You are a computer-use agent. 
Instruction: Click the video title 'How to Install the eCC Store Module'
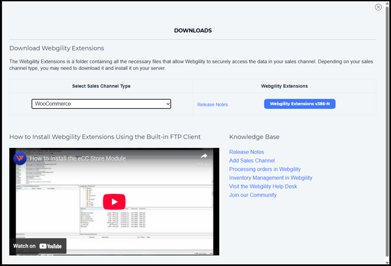78,158
